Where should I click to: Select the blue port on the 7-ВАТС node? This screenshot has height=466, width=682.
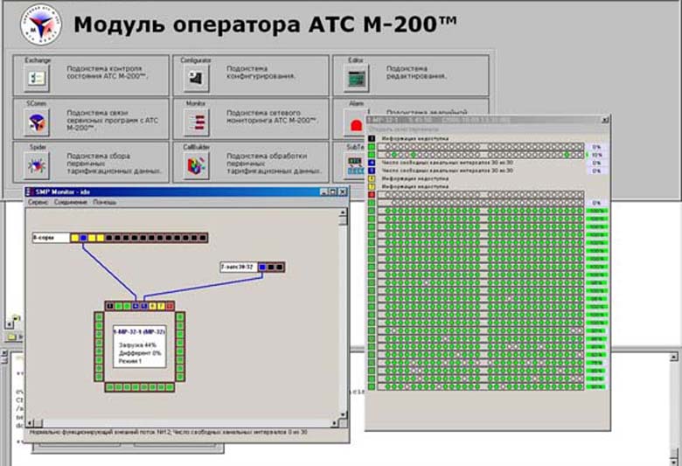[262, 268]
